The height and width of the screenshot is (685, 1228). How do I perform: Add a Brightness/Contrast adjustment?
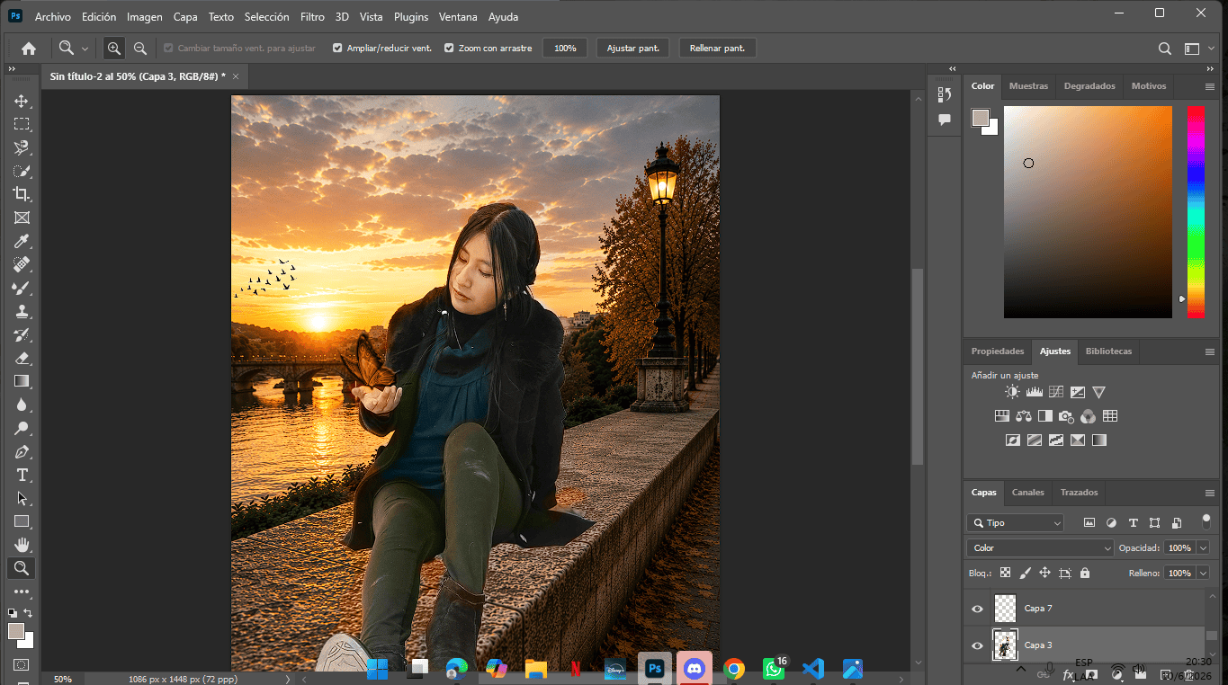click(1012, 392)
